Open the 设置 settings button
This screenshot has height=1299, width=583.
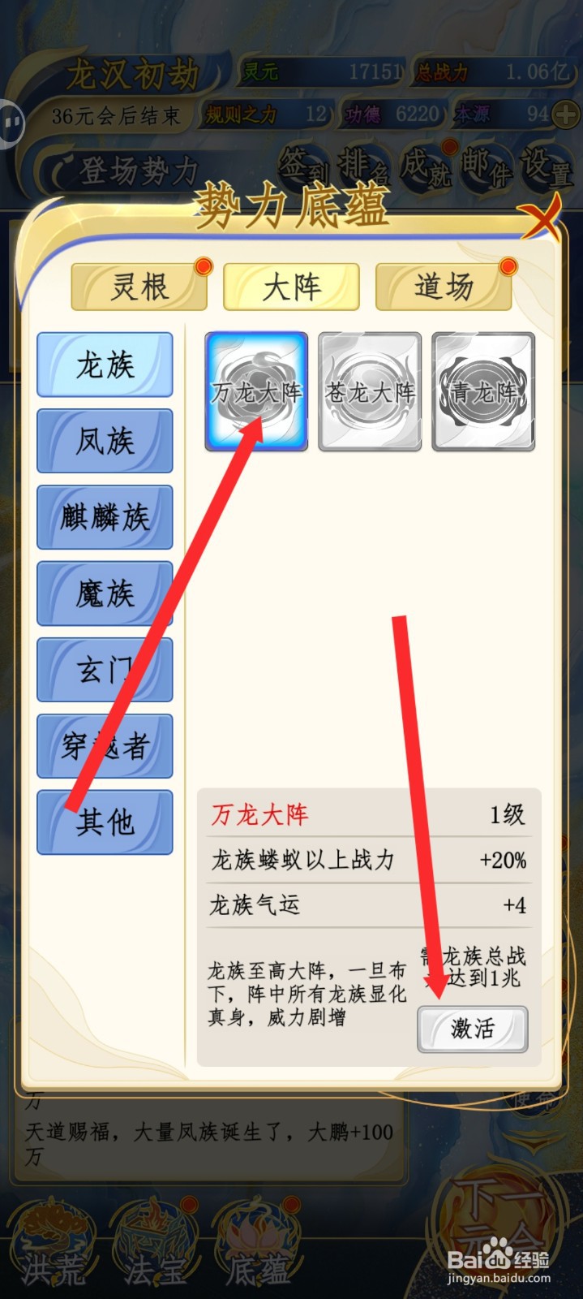click(546, 166)
